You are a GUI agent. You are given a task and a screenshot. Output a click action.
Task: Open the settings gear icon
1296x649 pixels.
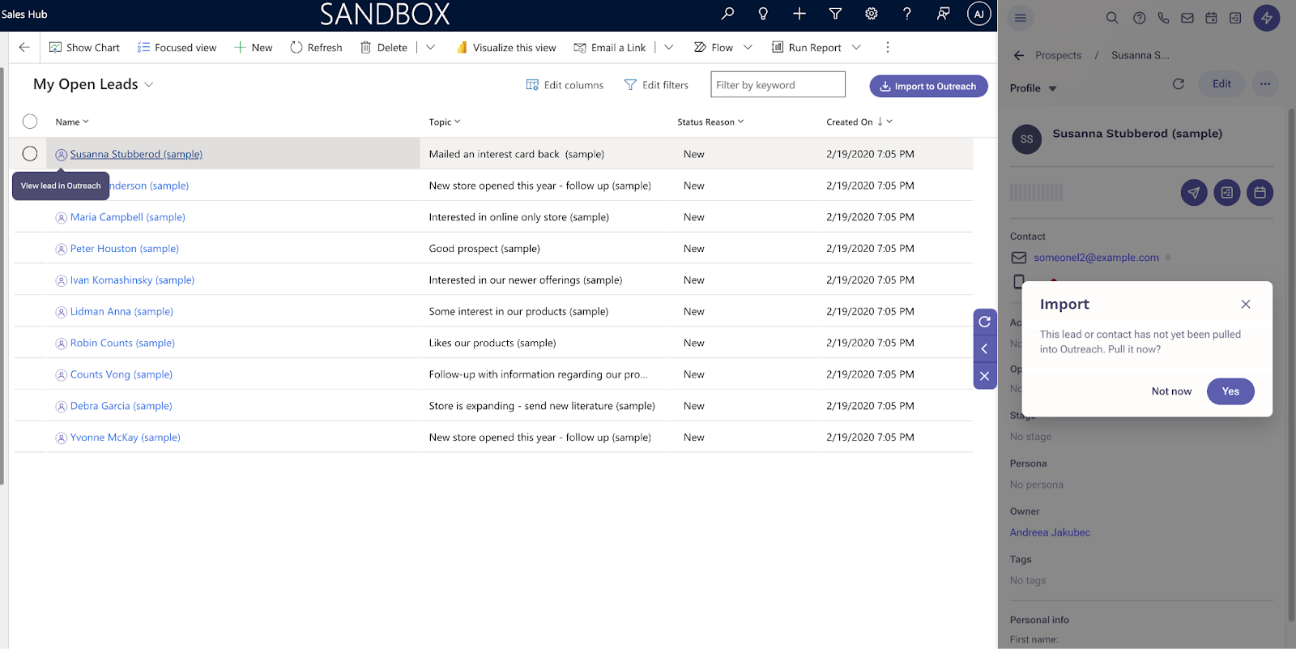(872, 14)
